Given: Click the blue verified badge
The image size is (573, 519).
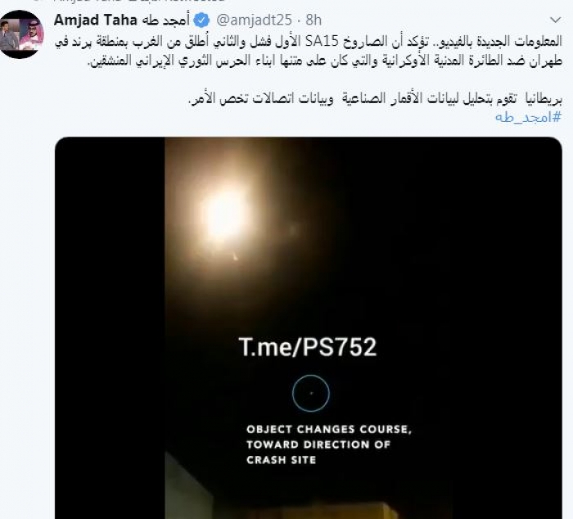Looking at the screenshot, I should pyautogui.click(x=201, y=20).
